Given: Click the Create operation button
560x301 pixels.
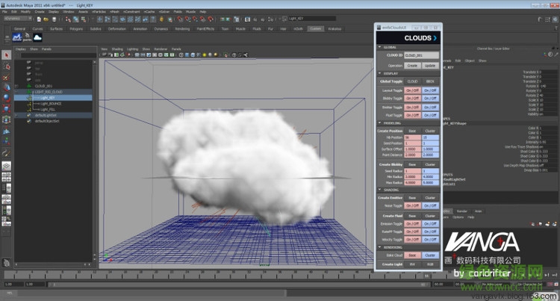Looking at the screenshot, I should 412,65.
